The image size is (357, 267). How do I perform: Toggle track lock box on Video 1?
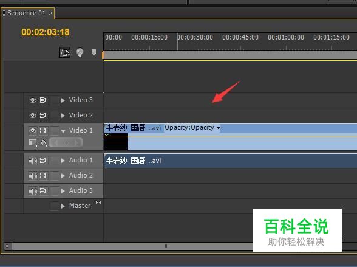coord(55,130)
